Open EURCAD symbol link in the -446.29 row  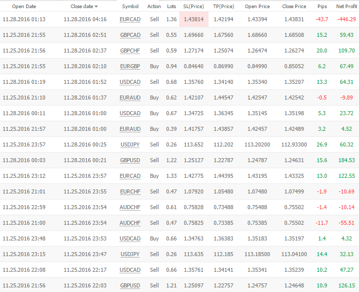(130, 20)
